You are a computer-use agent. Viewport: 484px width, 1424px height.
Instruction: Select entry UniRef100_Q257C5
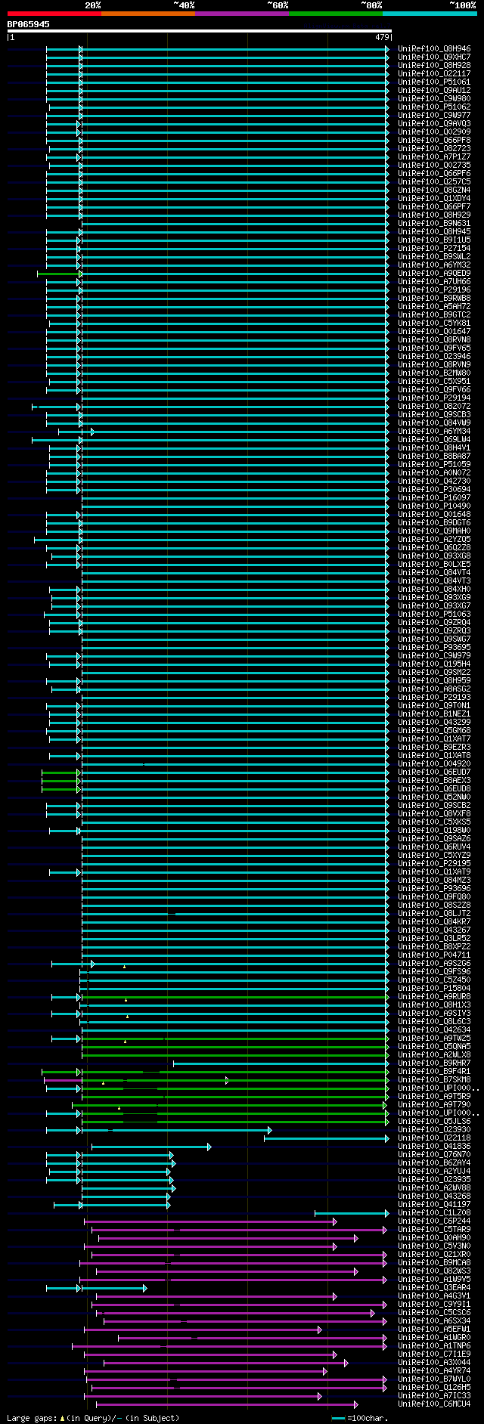[x=434, y=182]
